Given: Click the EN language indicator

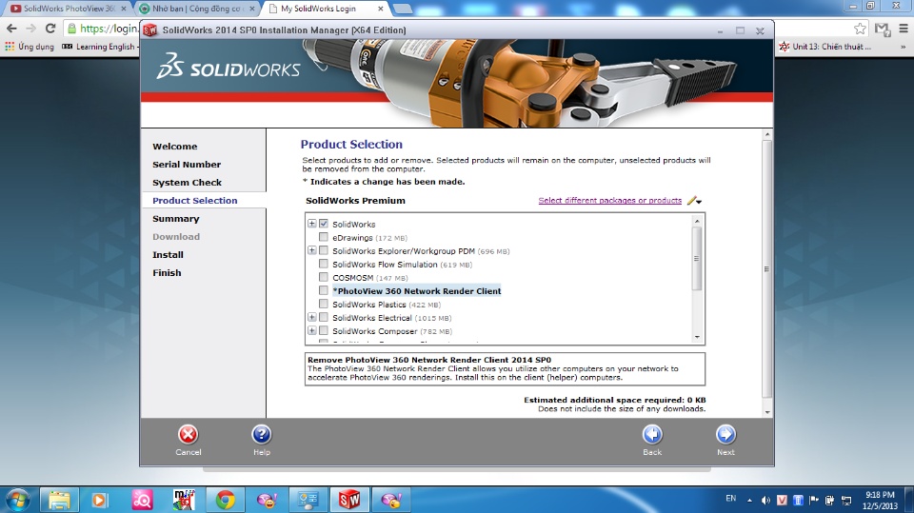Looking at the screenshot, I should click(x=731, y=499).
